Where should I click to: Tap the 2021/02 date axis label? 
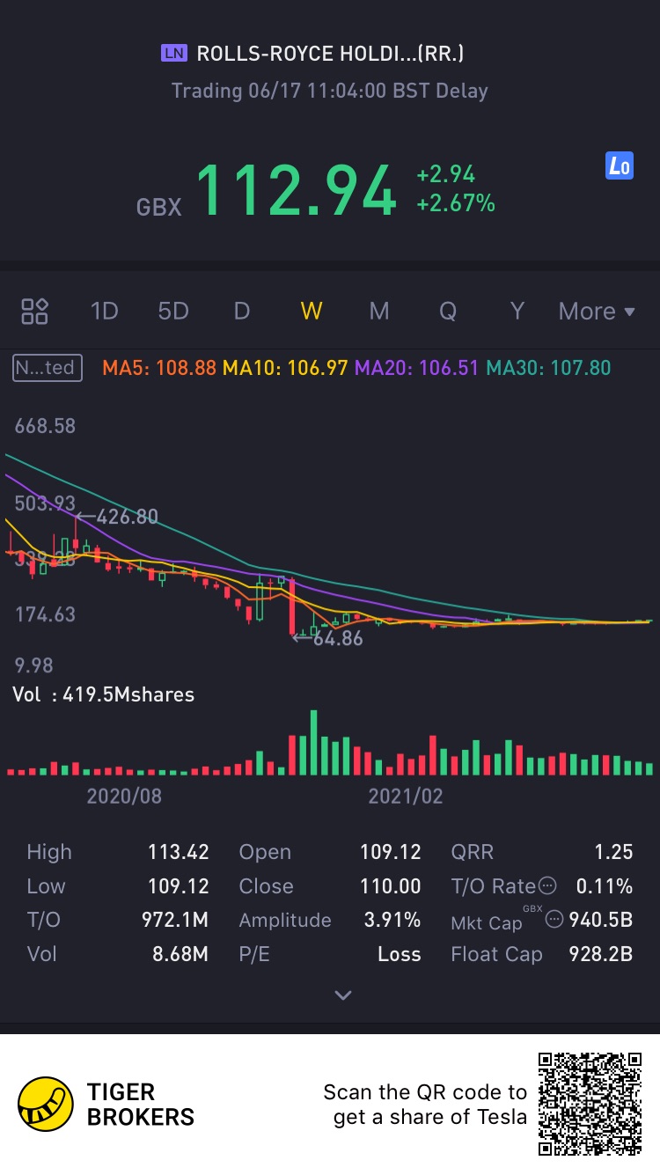click(406, 797)
